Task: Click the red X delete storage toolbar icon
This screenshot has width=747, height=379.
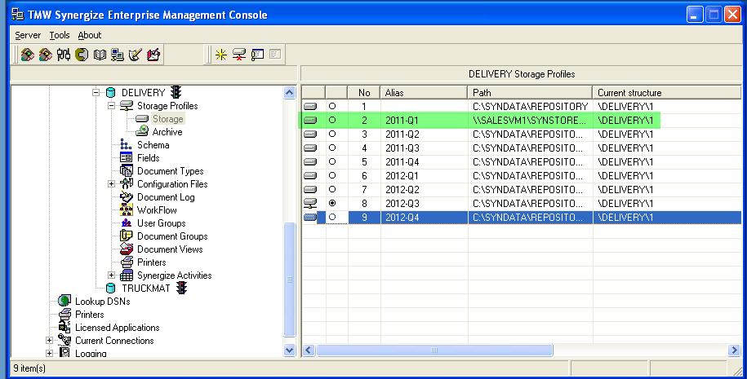Action: 238,55
